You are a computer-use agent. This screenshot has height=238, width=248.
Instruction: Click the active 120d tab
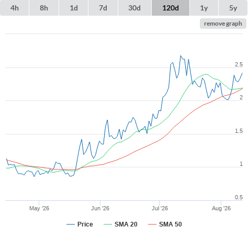171,8
